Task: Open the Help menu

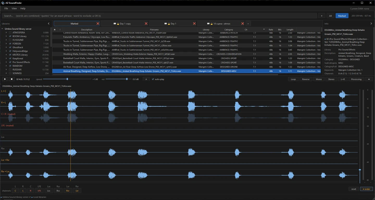Action: tap(23, 9)
